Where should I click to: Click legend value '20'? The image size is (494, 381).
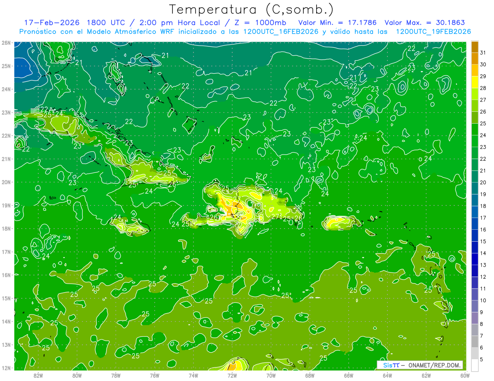pyautogui.click(x=483, y=182)
